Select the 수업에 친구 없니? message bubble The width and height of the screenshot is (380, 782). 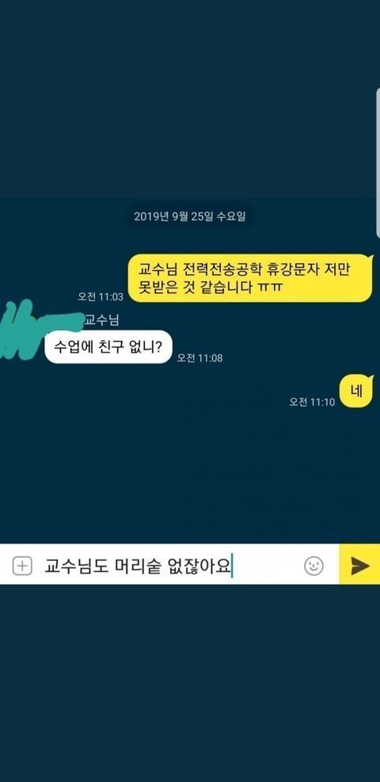tap(108, 346)
